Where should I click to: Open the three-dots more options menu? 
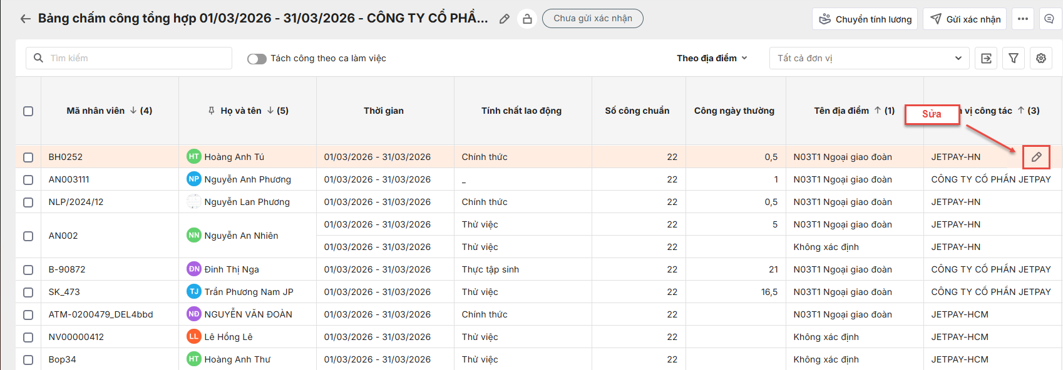(1022, 19)
